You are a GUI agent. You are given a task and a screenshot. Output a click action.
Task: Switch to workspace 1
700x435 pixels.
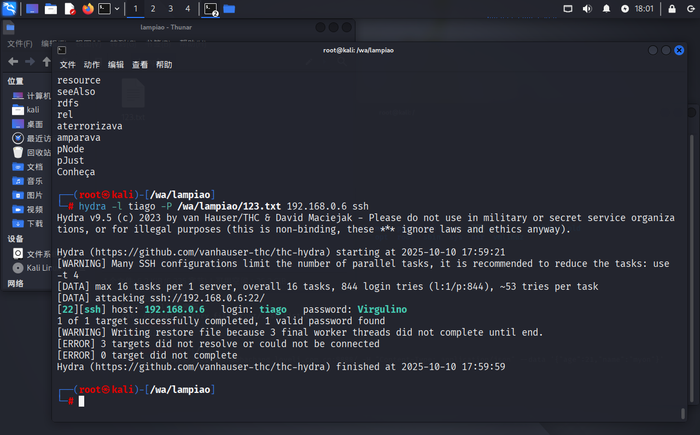(x=136, y=9)
